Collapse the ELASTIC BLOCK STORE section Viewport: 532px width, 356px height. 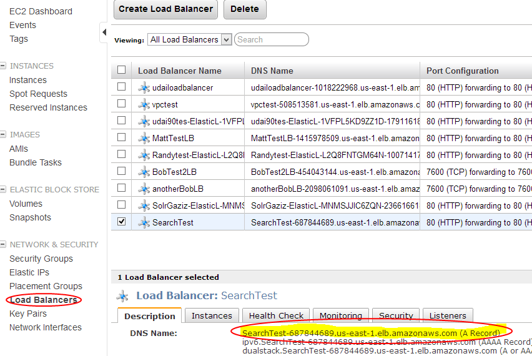(3, 189)
